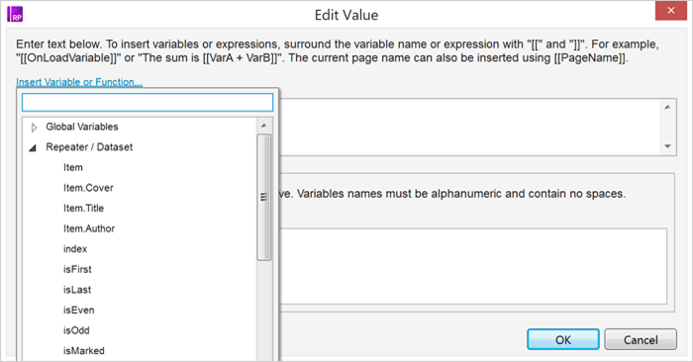
Task: Click the variable list scrollbar thumb
Action: click(264, 198)
